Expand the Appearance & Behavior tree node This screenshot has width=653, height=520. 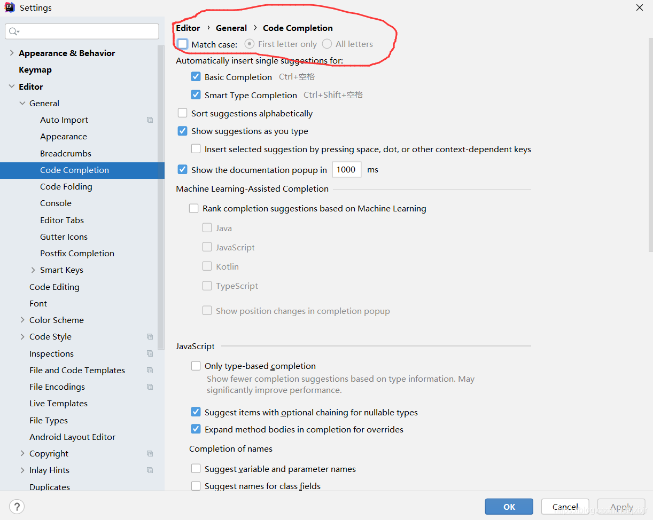pos(12,53)
